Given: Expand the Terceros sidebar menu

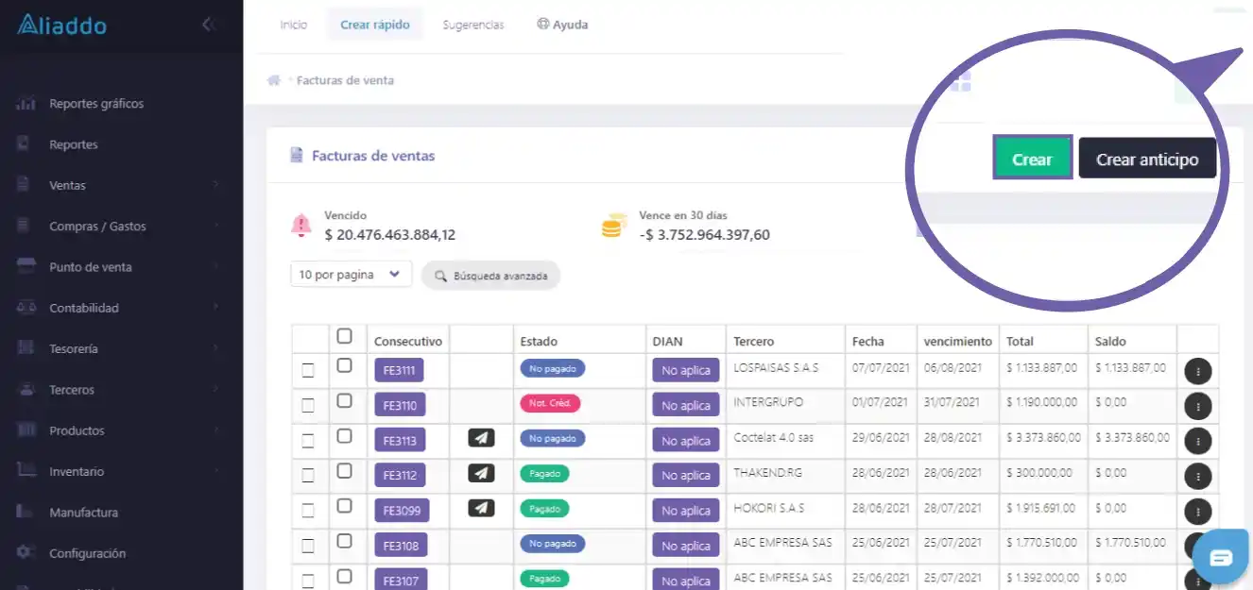Looking at the screenshot, I should click(216, 389).
